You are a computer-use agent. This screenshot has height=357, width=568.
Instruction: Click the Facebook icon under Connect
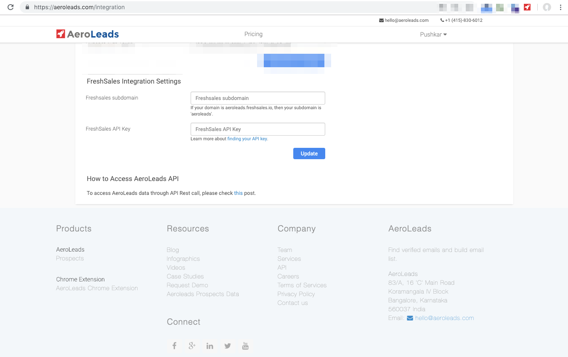click(175, 346)
